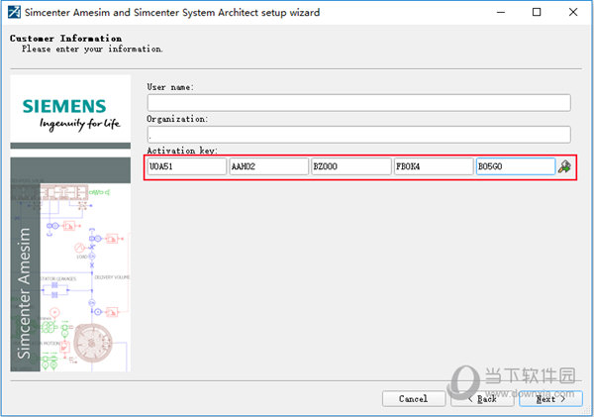Select the activation key field containing BZ000
The width and height of the screenshot is (594, 417).
(x=350, y=167)
